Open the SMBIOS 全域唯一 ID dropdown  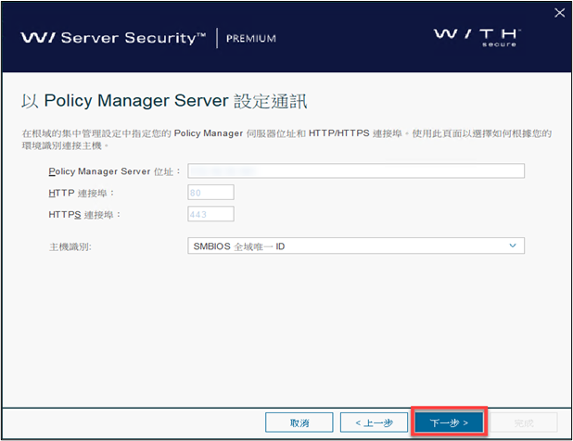click(x=356, y=246)
